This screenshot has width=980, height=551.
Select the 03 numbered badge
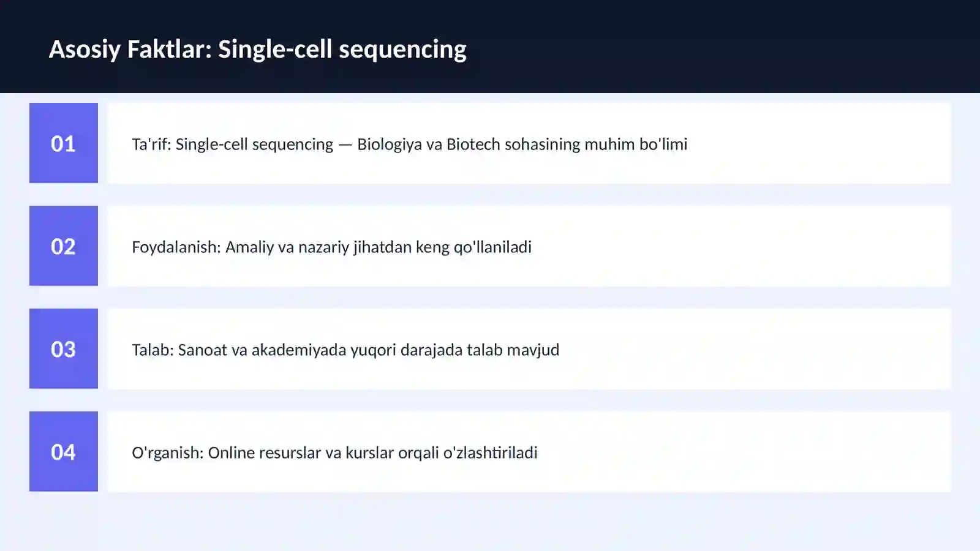point(64,348)
